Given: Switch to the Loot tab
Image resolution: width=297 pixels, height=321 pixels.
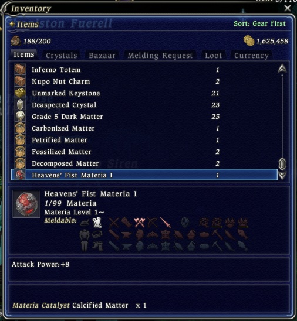Looking at the screenshot, I should (214, 56).
